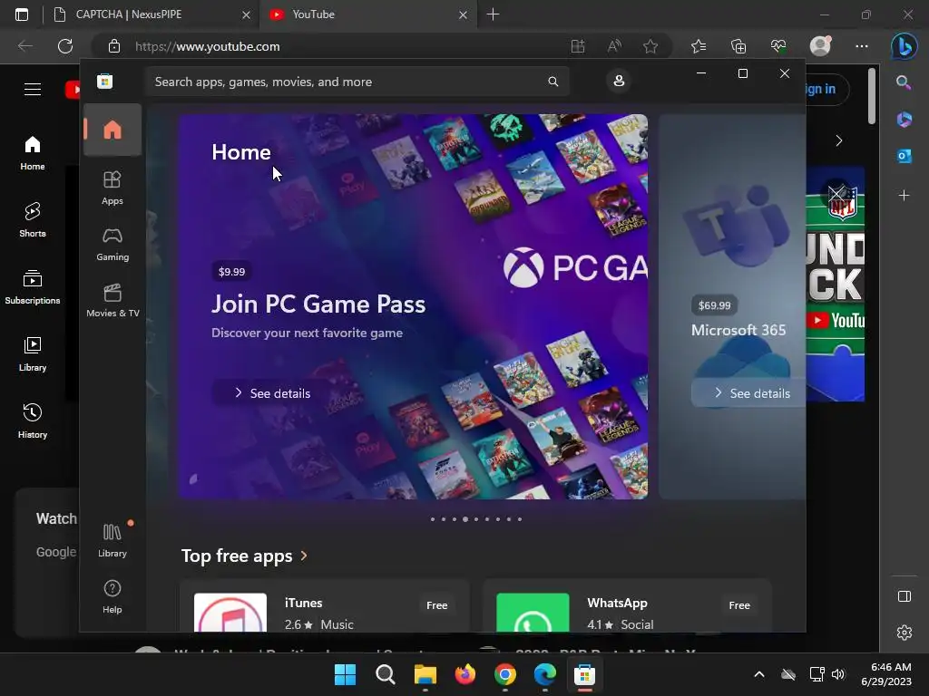Open Help in Microsoft Store sidebar
929x696 pixels.
[x=112, y=596]
